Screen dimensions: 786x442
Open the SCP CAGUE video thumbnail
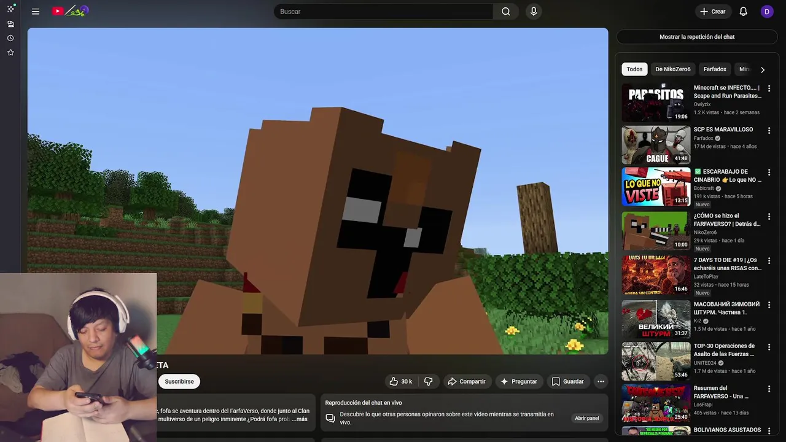tap(656, 145)
